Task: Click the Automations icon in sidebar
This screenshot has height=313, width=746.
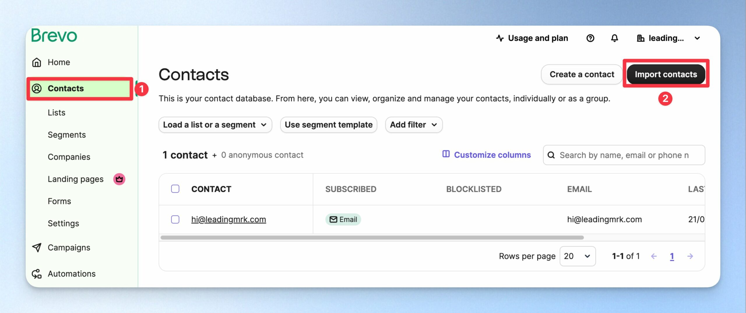Action: pos(37,274)
